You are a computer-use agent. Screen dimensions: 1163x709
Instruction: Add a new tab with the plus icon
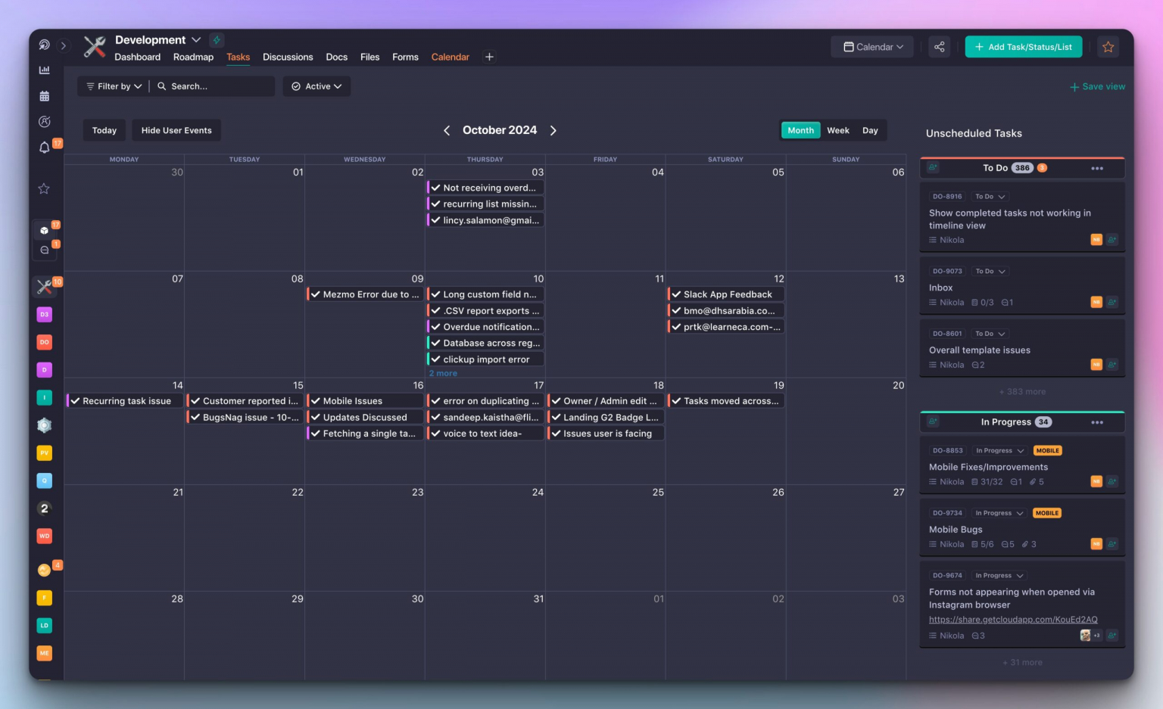click(489, 57)
